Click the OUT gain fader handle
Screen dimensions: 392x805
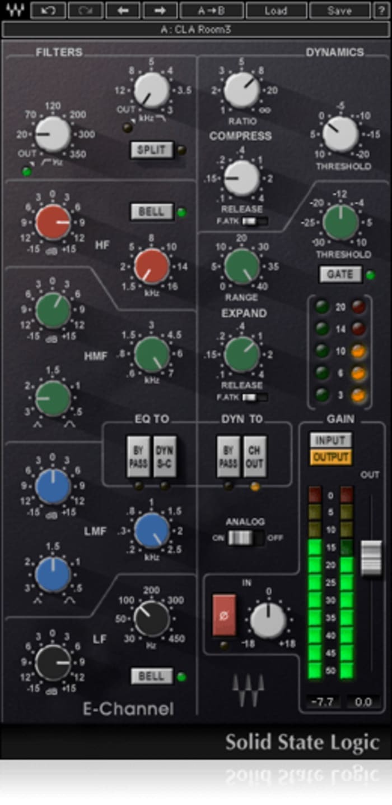[371, 558]
